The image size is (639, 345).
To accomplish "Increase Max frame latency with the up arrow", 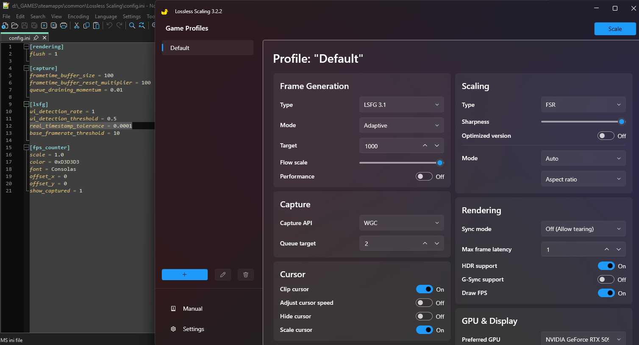I will tap(607, 249).
